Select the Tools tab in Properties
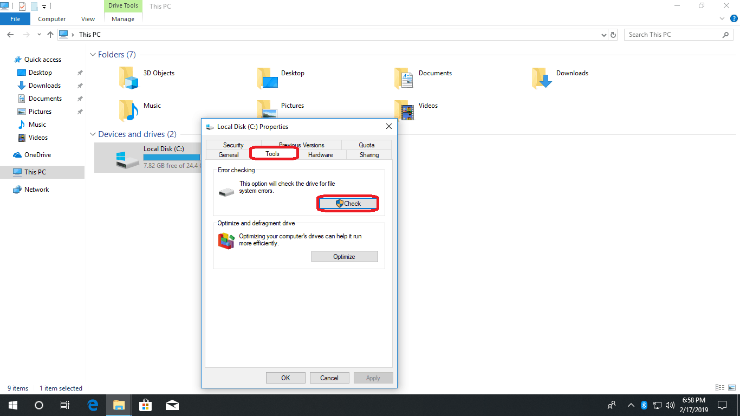 pyautogui.click(x=272, y=154)
